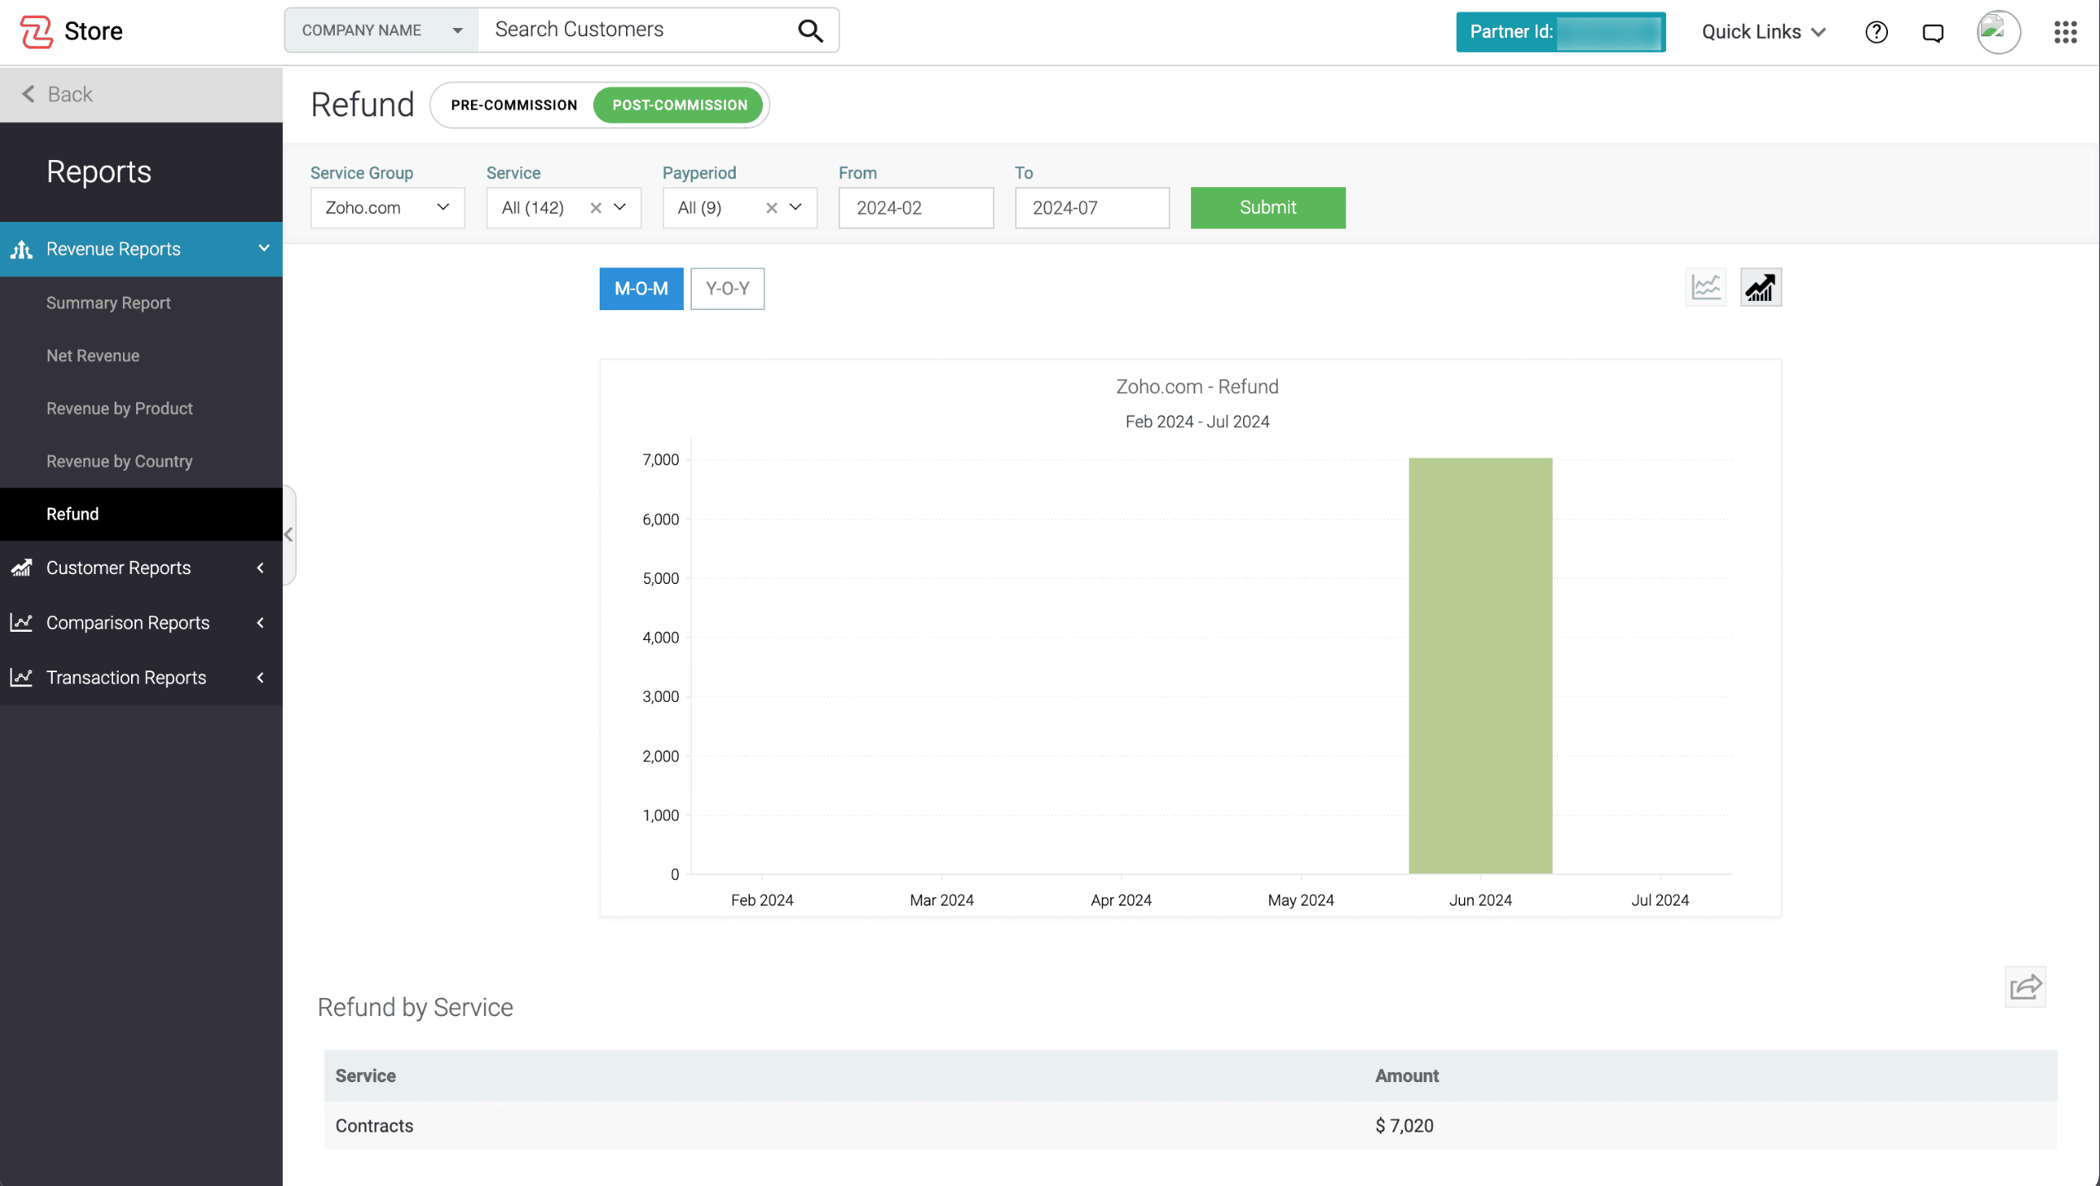Clear the Payperiod selection with X
The width and height of the screenshot is (2100, 1186).
click(x=771, y=208)
